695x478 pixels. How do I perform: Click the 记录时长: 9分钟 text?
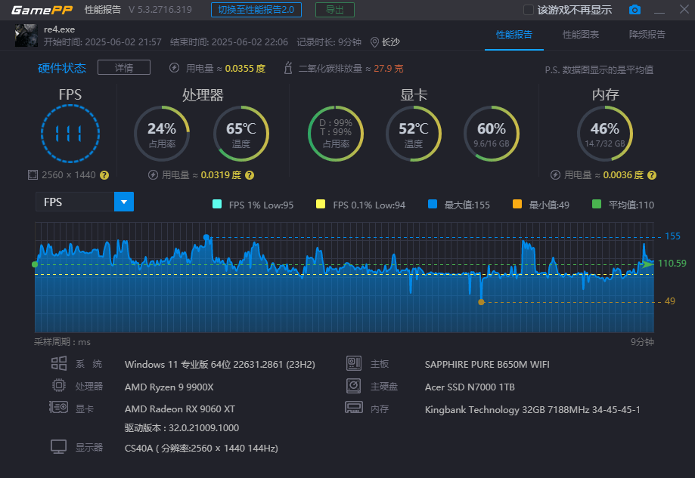click(x=329, y=42)
